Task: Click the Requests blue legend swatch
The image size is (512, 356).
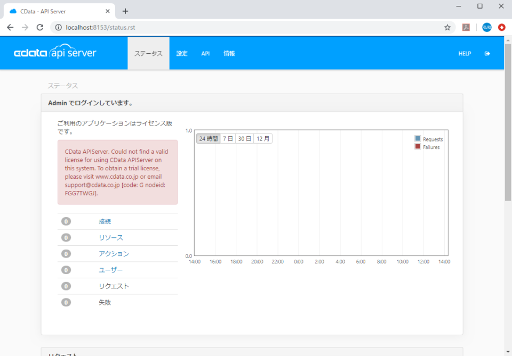Action: (x=418, y=138)
